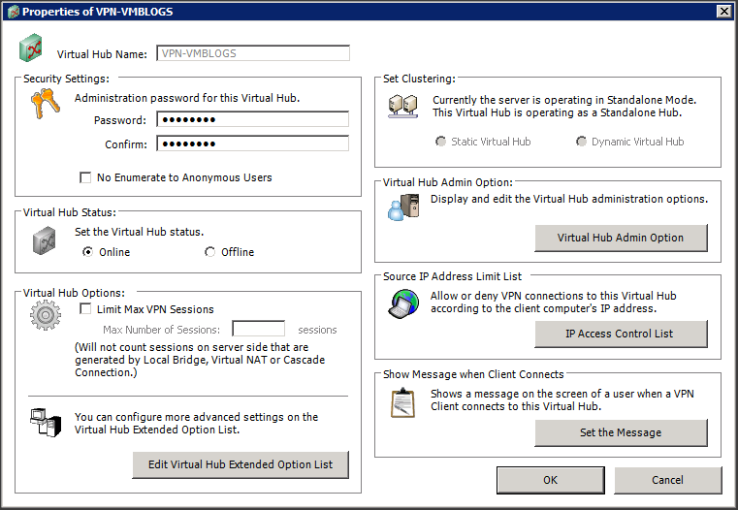738x510 pixels.
Task: Focus the Confirm password field
Action: 252,144
